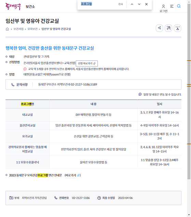Image resolution: width=191 pixels, height=217 pixels.
Task: Click the 출산준비교실 table cell
Action: [27, 125]
